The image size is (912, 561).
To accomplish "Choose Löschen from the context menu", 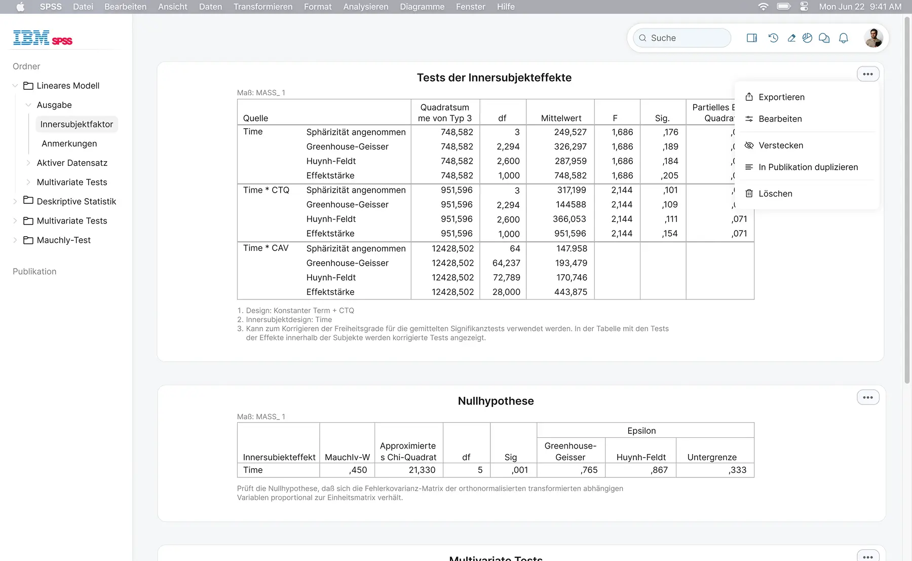I will (807, 194).
